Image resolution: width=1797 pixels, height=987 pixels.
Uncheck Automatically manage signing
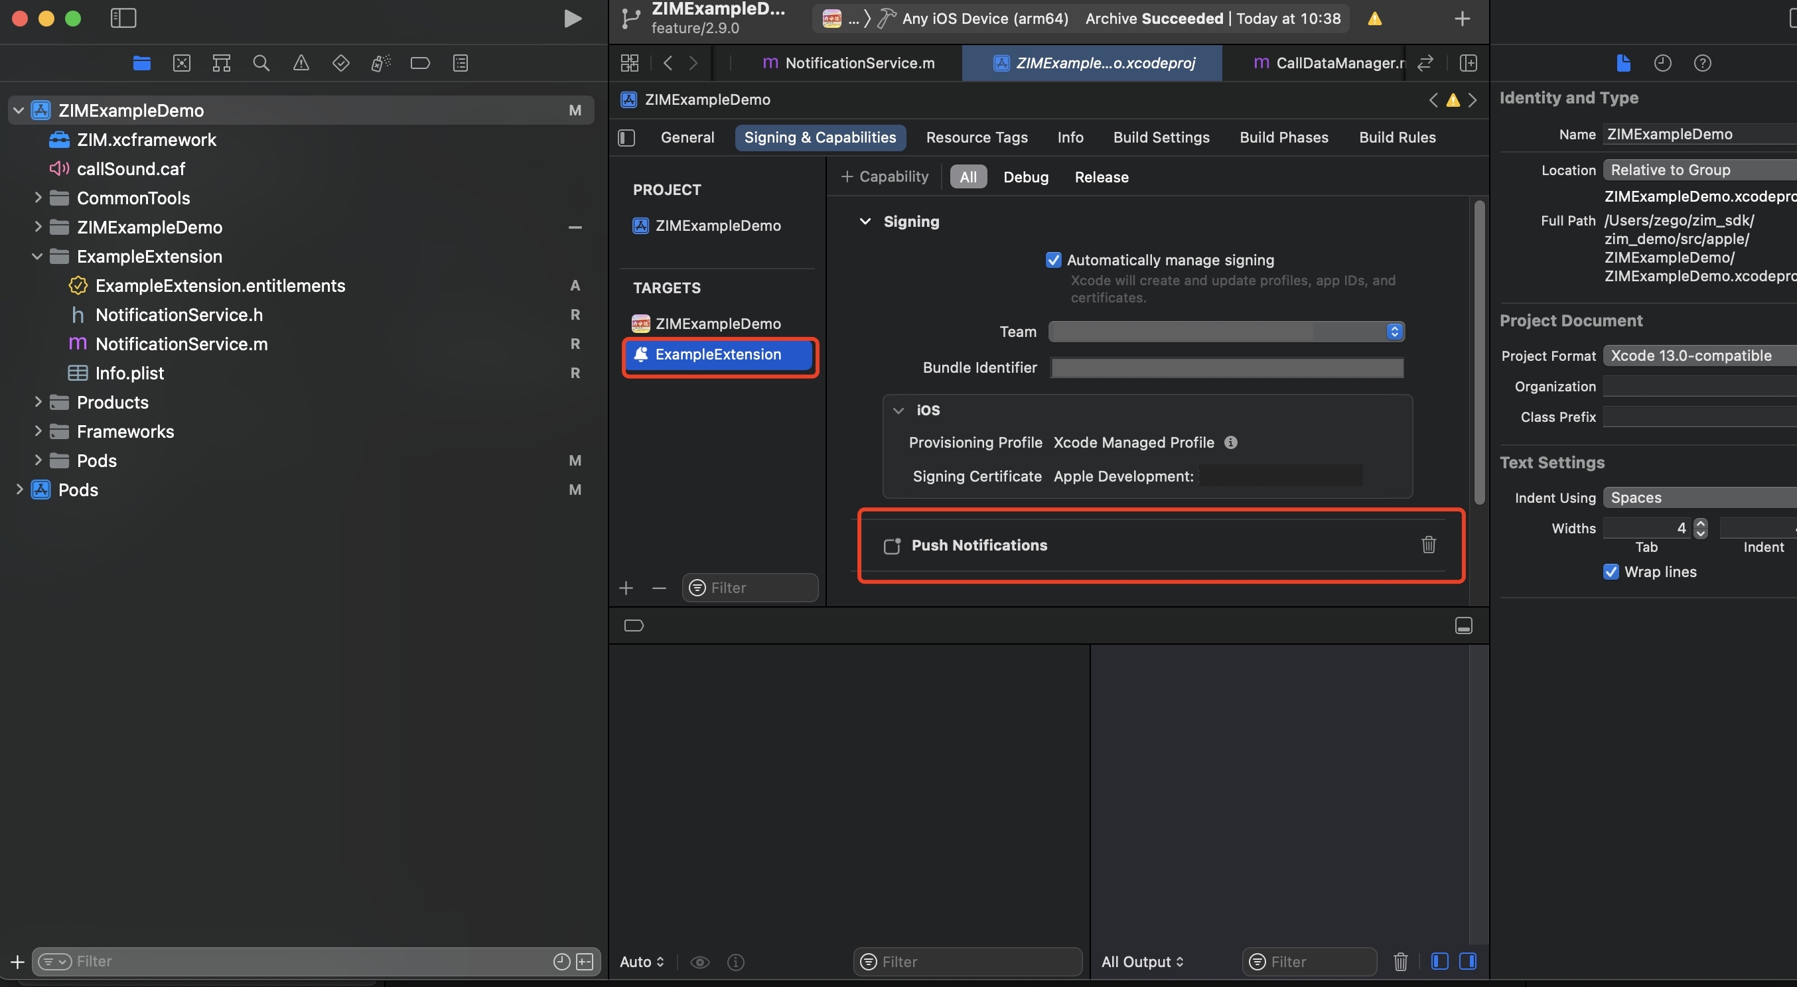(x=1053, y=260)
